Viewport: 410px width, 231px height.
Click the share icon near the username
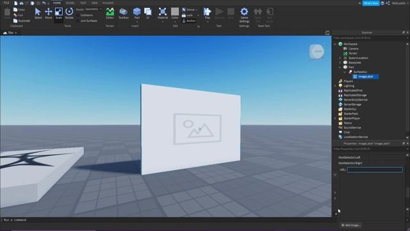click(388, 3)
